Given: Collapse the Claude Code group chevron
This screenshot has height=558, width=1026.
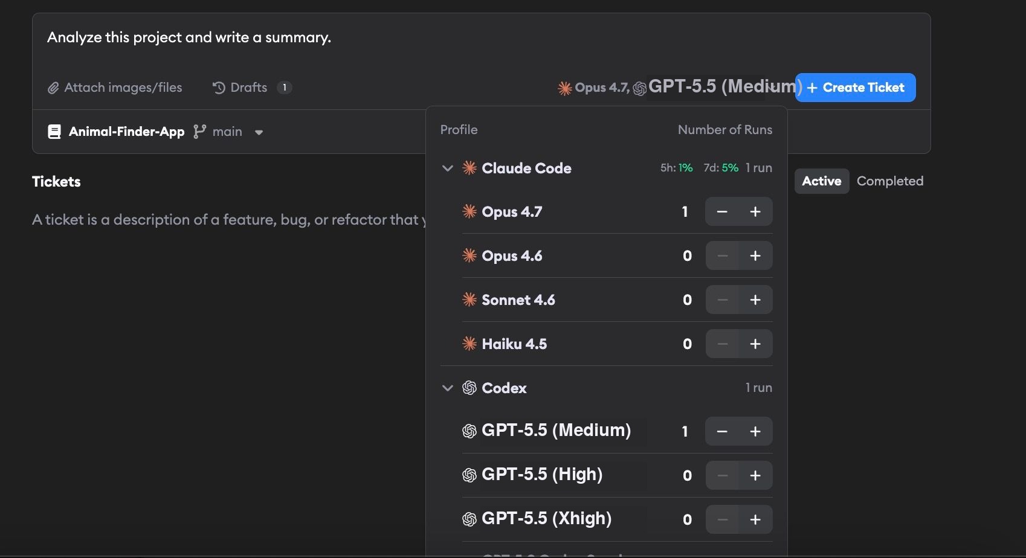Looking at the screenshot, I should pyautogui.click(x=448, y=168).
